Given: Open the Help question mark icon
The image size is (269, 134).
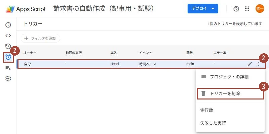Looking at the screenshot, I should [x=236, y=9].
